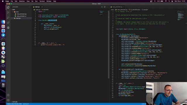Click setupUi breadcrumb in right editor
The height and width of the screenshot is (105, 187).
[x=145, y=10]
